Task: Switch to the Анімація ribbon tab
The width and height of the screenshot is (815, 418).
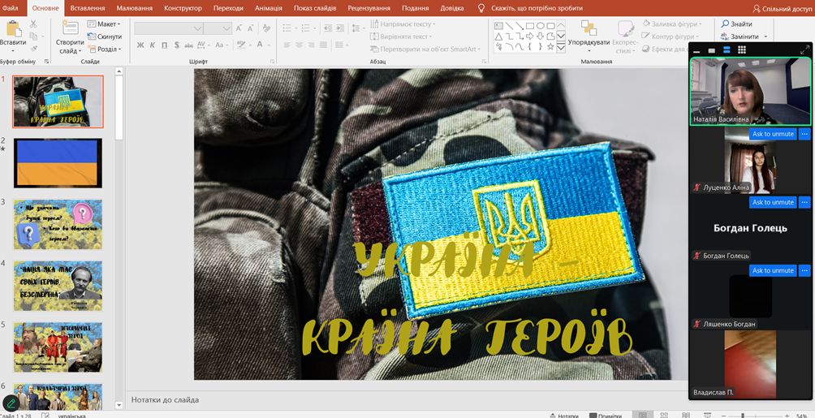Action: tap(268, 7)
